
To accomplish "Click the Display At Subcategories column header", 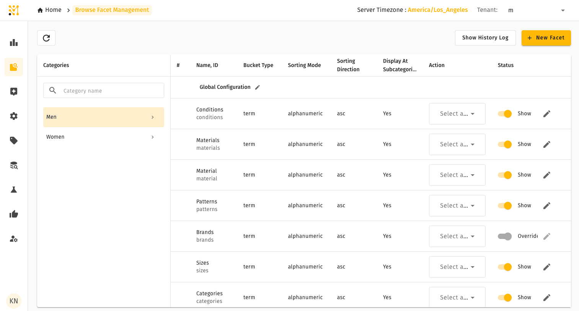I will [400, 65].
